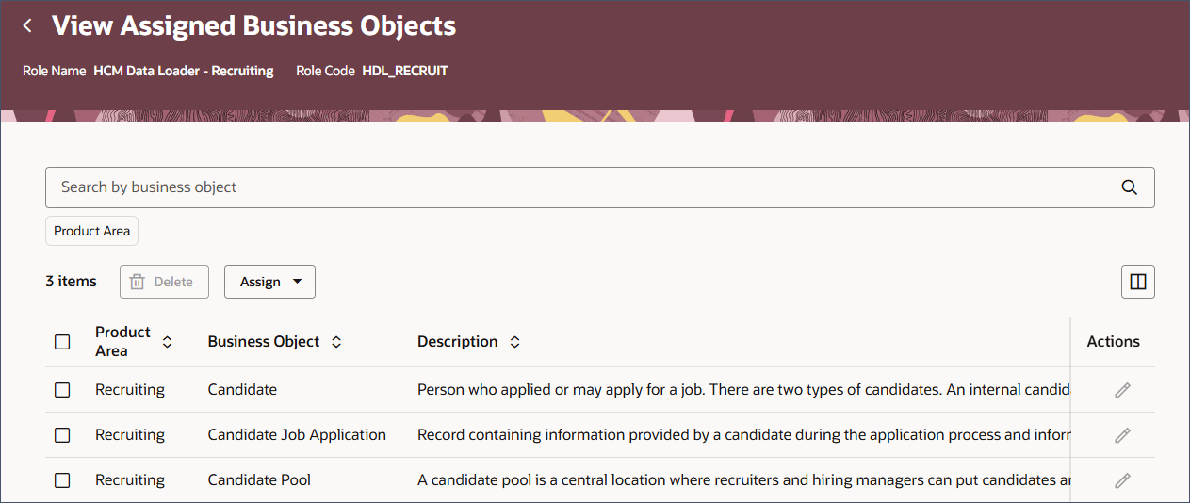Check the Candidate row checkbox

62,390
